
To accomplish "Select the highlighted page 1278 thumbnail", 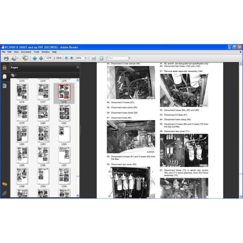I will click(x=64, y=92).
